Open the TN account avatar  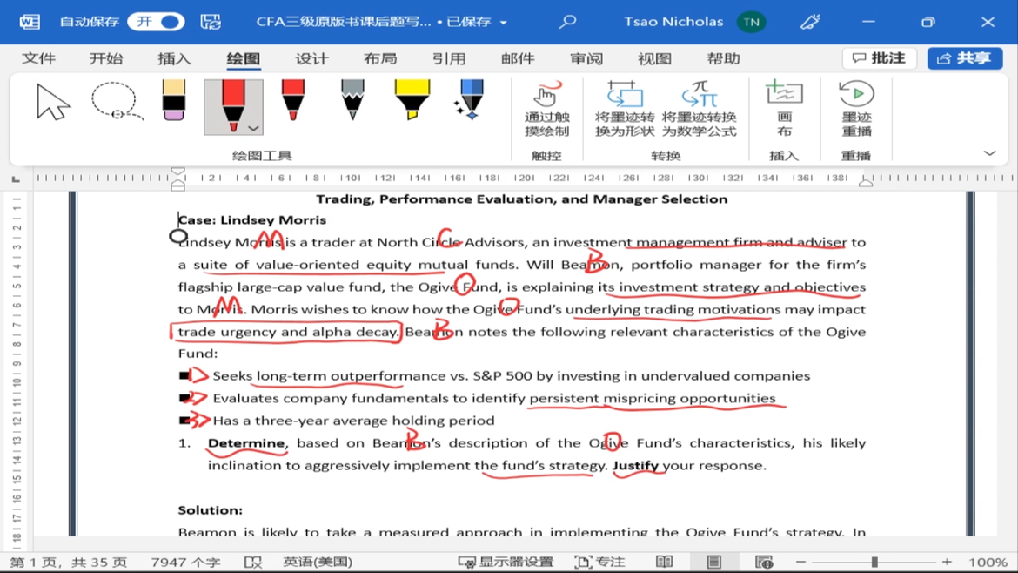pos(751,22)
